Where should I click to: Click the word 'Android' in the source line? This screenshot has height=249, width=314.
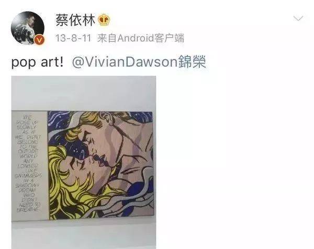click(x=136, y=38)
